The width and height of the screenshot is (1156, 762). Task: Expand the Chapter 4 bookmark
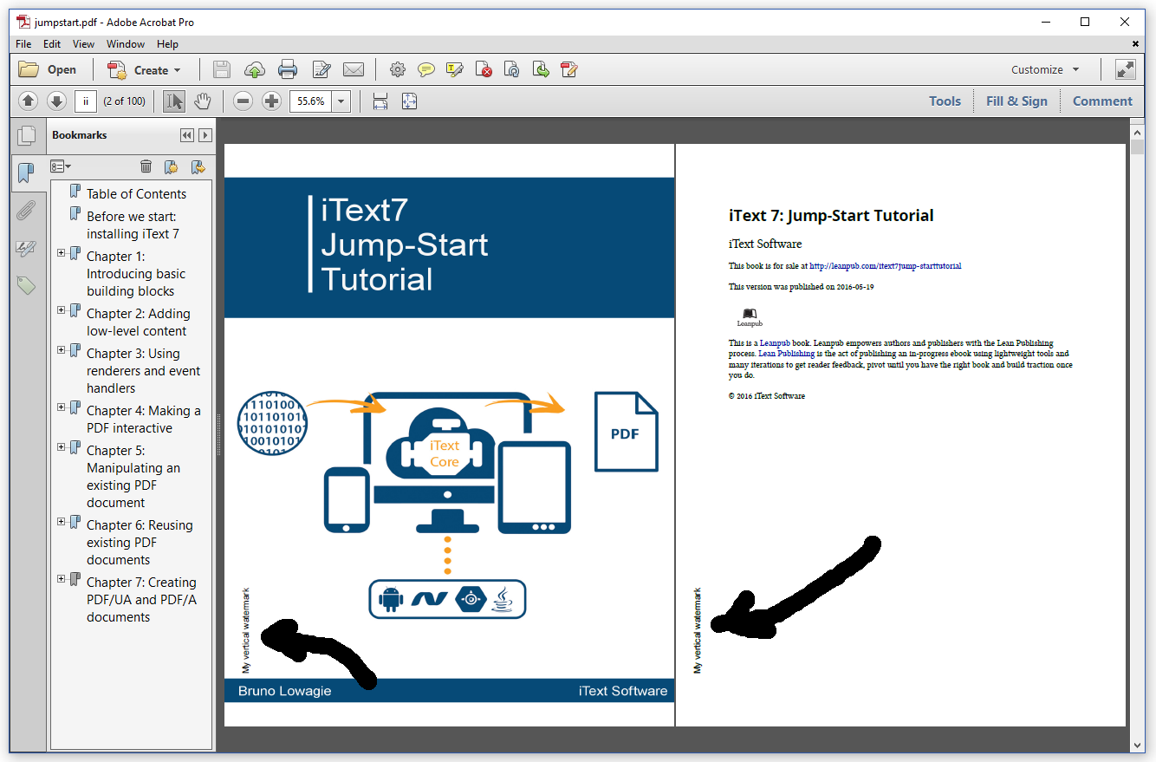pyautogui.click(x=62, y=407)
